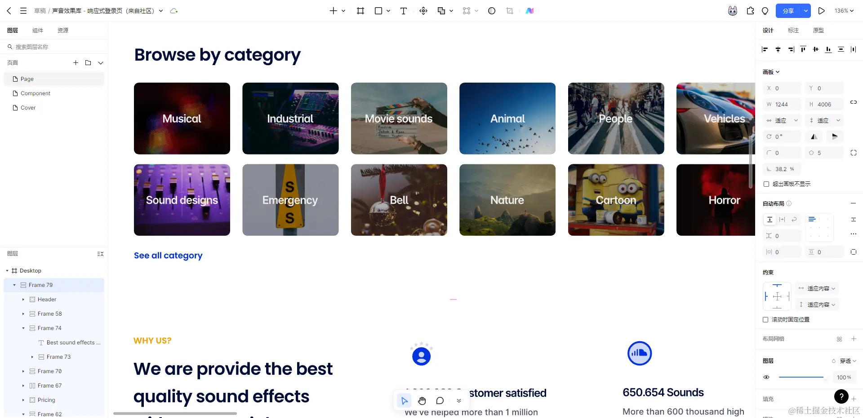Open the lightbulb tips icon
The height and width of the screenshot is (418, 863).
pyautogui.click(x=765, y=11)
